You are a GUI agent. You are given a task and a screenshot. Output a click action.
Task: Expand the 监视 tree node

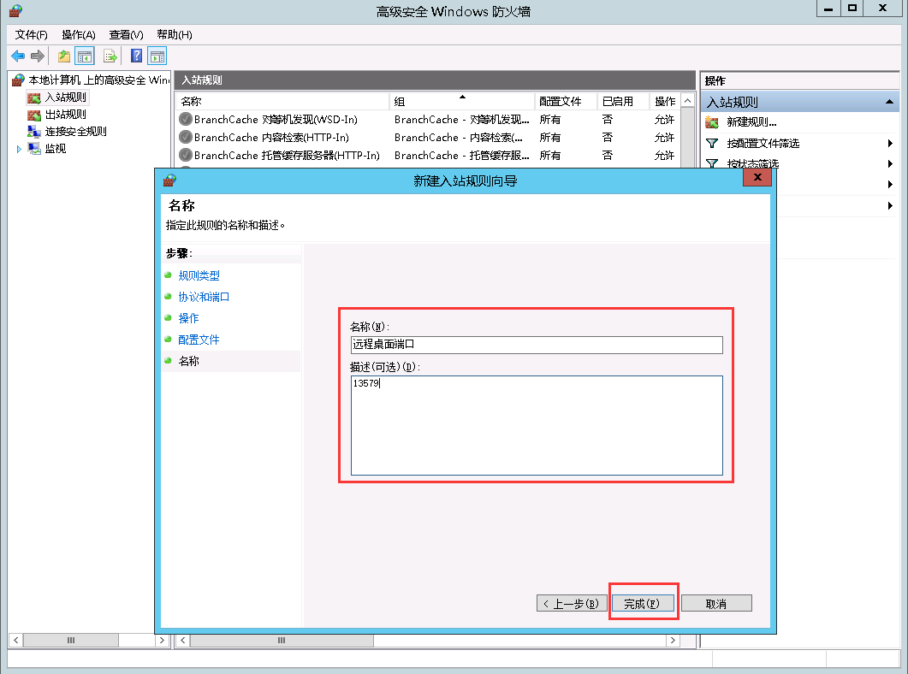click(x=20, y=149)
